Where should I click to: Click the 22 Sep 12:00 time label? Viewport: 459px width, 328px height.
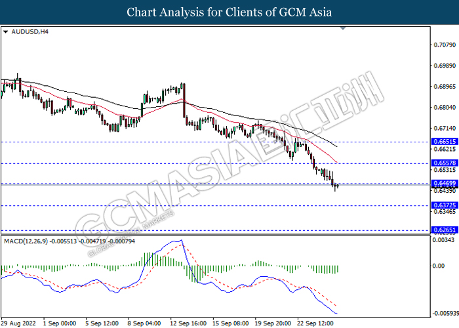pyautogui.click(x=315, y=323)
